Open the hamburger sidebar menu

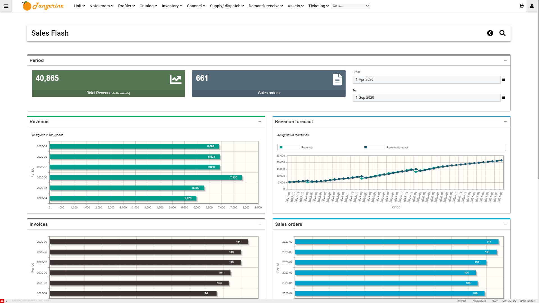(6, 6)
